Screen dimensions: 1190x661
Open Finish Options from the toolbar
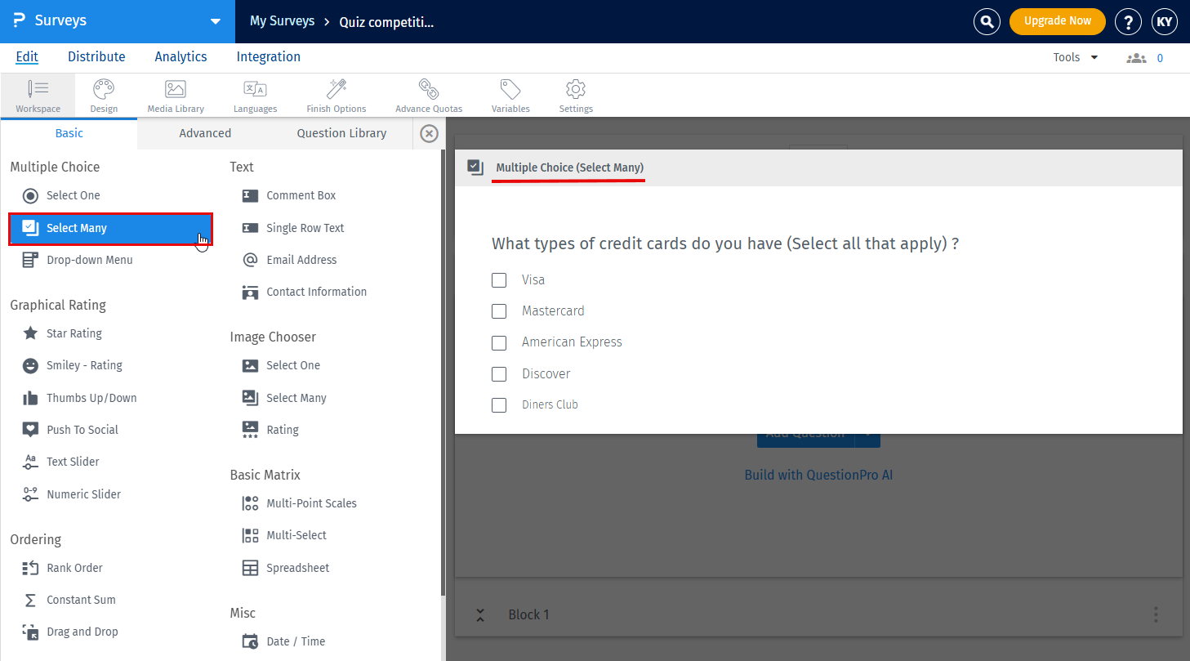pyautogui.click(x=336, y=94)
